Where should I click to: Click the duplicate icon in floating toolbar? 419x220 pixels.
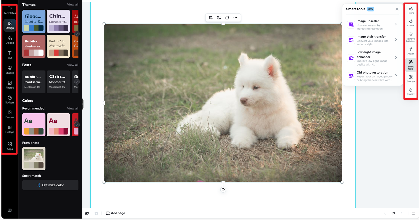(227, 18)
